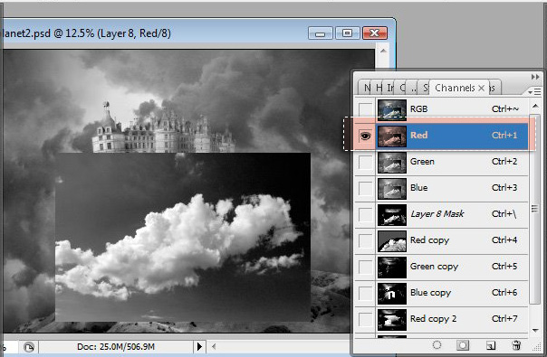Screen dimensions: 547x357
Task: Switch to the C panel tab
Action: click(x=402, y=88)
